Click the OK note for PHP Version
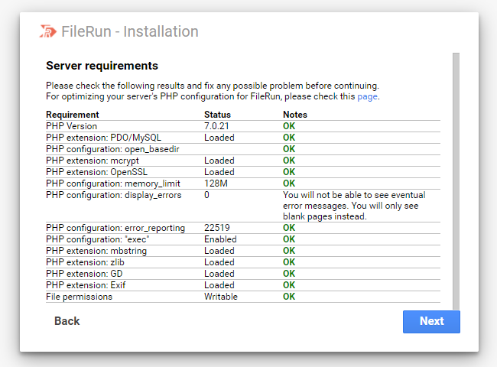The height and width of the screenshot is (367, 497). (289, 126)
